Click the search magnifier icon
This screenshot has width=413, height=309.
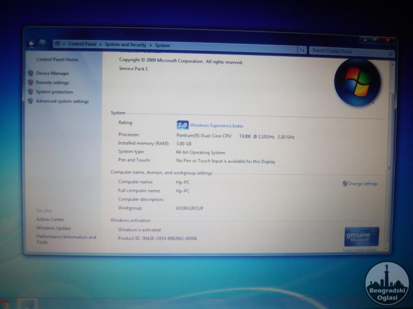(390, 54)
